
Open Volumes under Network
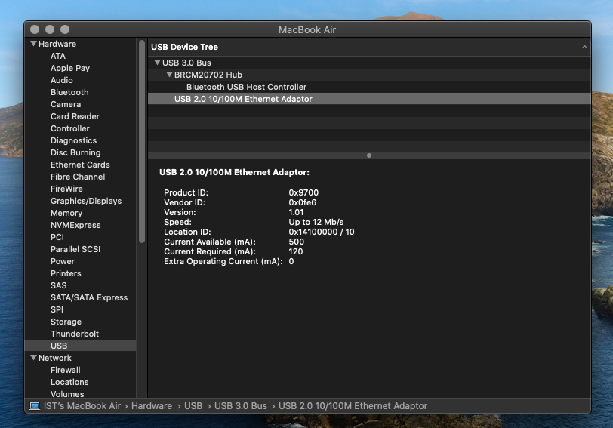(x=67, y=394)
